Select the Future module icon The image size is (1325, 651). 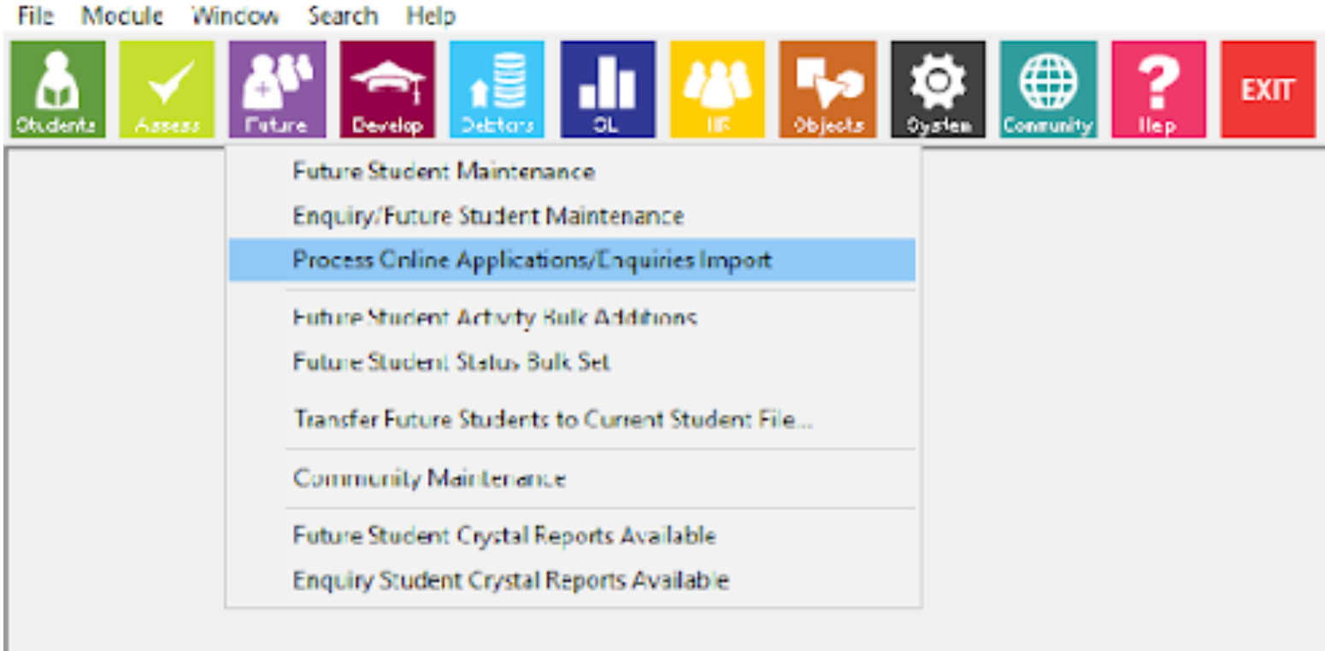coord(275,88)
